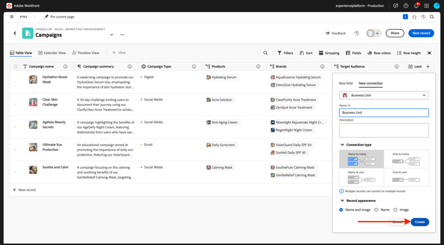
Task: Open the Hydrating Serum product chip
Action: click(x=222, y=78)
